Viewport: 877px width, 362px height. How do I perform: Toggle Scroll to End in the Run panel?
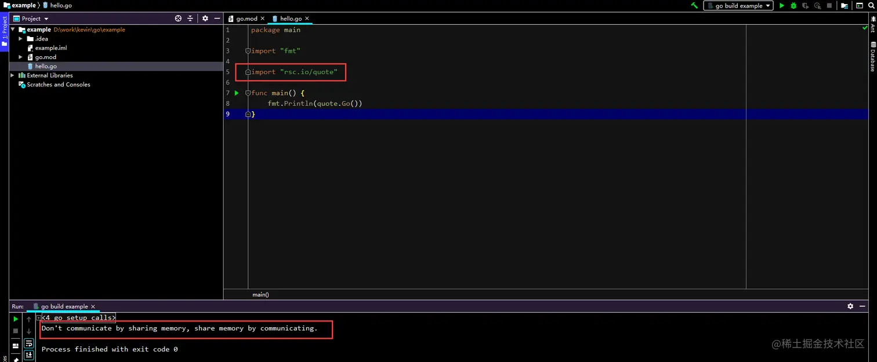(x=28, y=355)
